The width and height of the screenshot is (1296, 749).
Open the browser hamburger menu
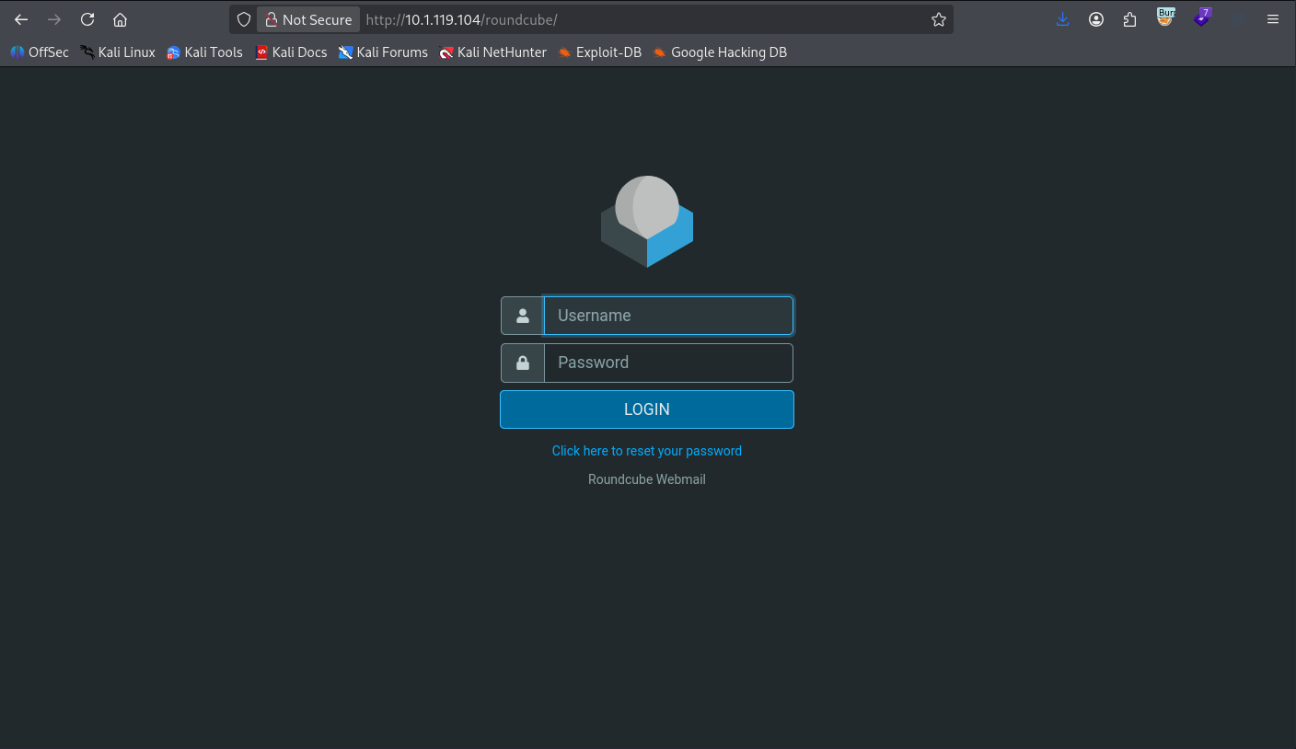coord(1273,19)
